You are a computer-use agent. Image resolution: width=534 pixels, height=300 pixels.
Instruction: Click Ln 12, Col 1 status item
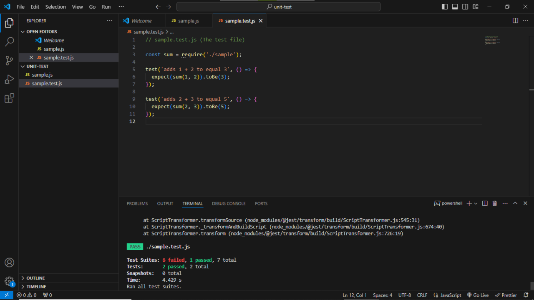coord(355,295)
